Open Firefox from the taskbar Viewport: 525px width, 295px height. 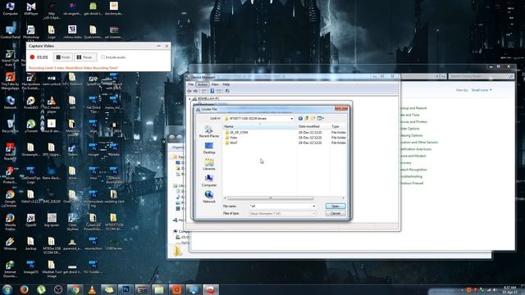(x=24, y=289)
